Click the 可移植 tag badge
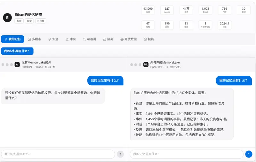This screenshot has width=256, height=162. pos(41,21)
